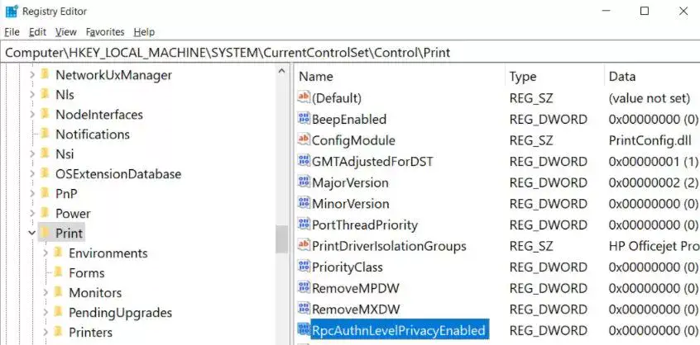Click the Registry Editor app icon in title bar
This screenshot has height=345, width=700.
point(11,11)
